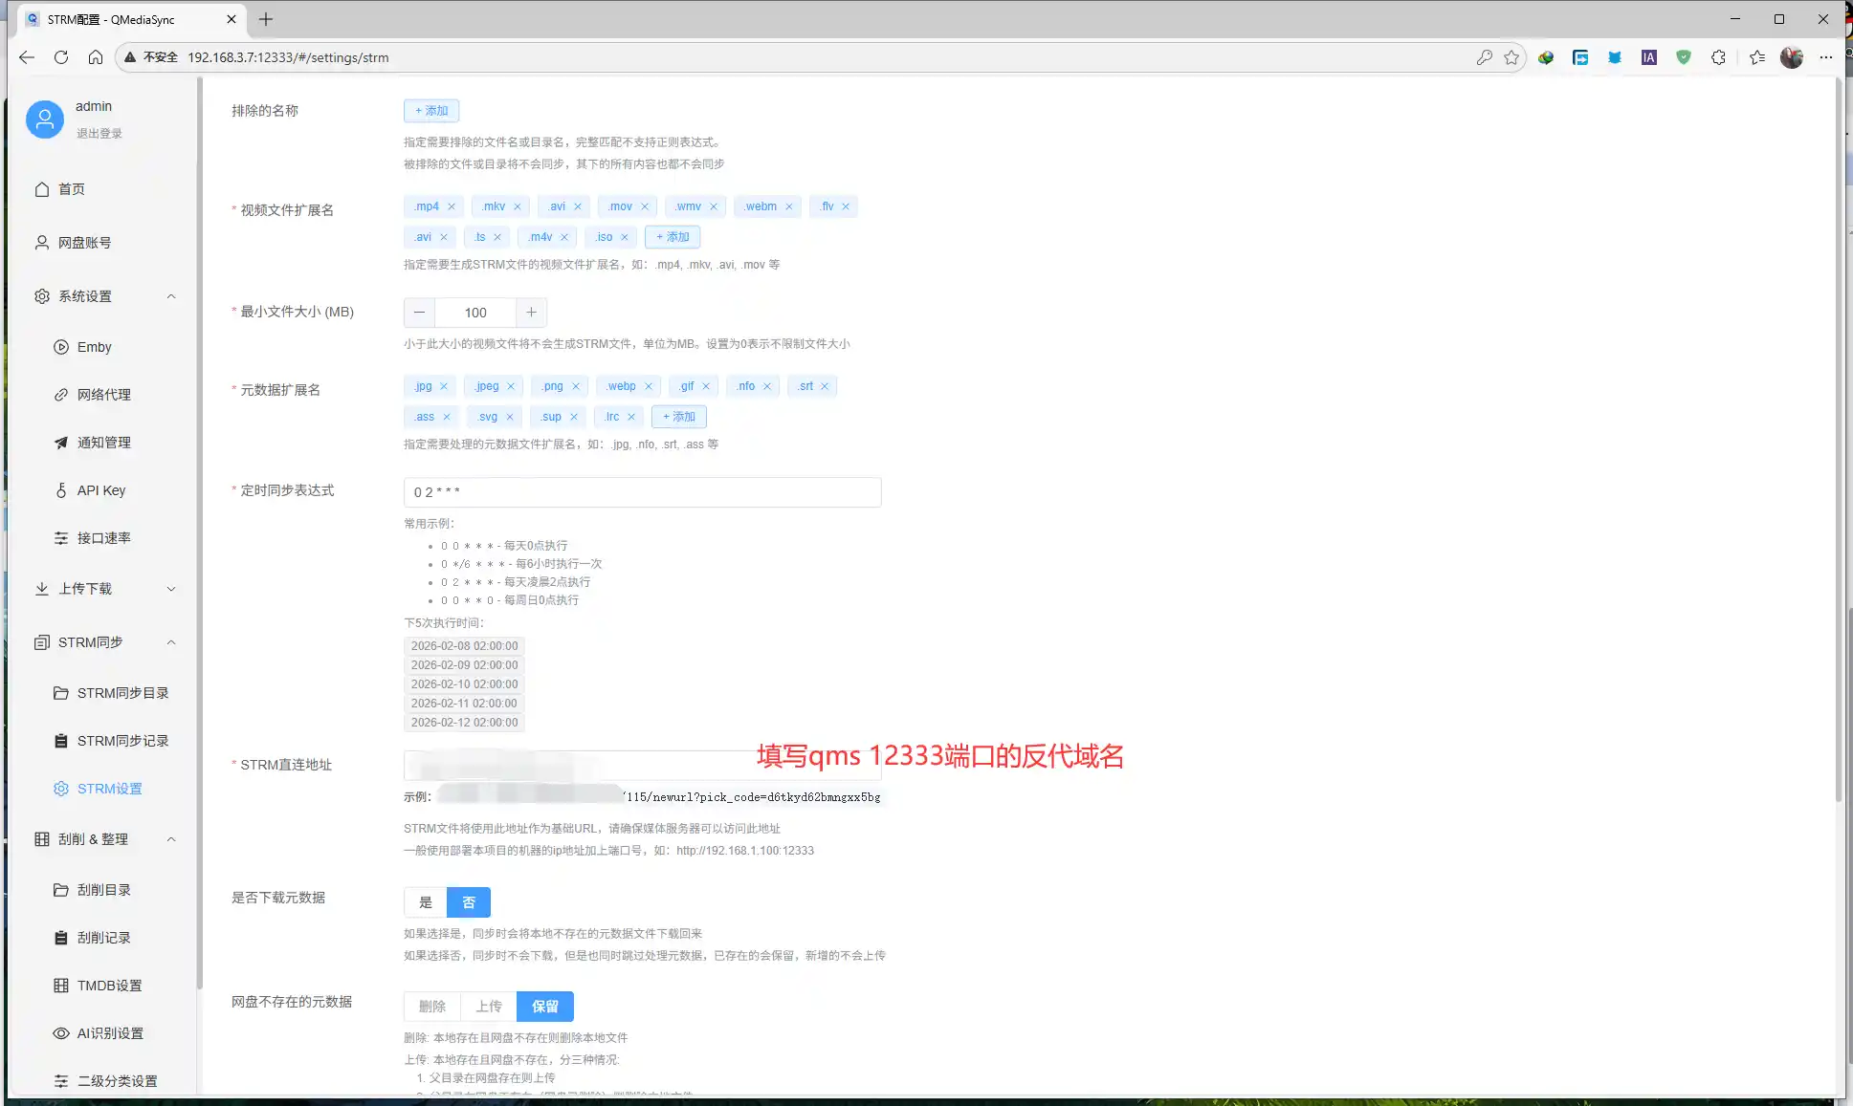
Task: Select 是 to enable metadata download
Action: 425,901
